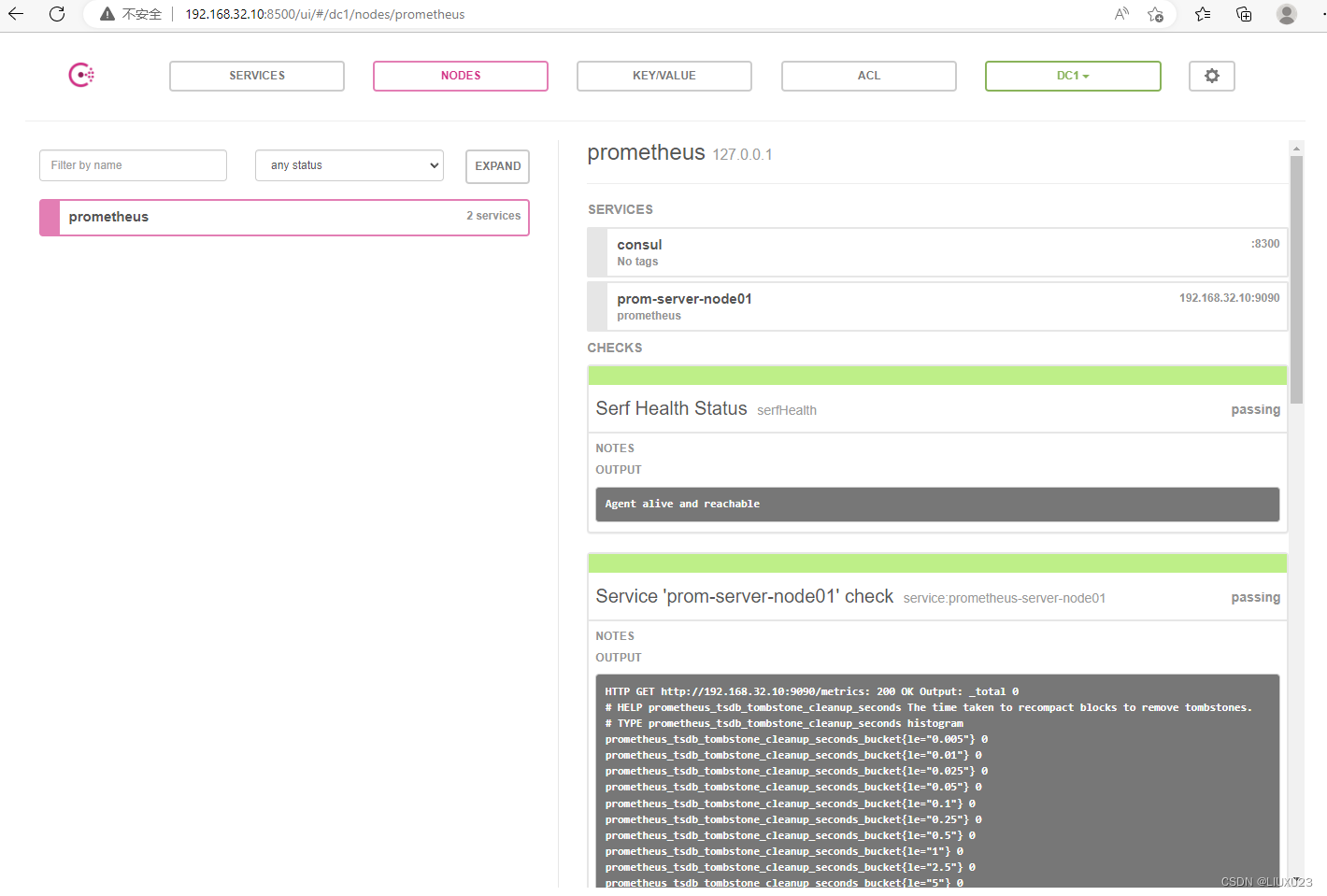Click the Agent alive and reachable output
1327x896 pixels.
937,505
